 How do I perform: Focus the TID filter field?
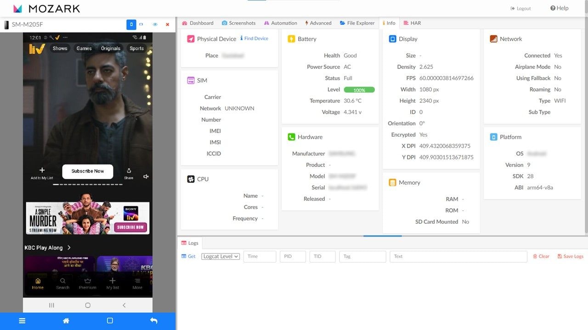coord(322,256)
